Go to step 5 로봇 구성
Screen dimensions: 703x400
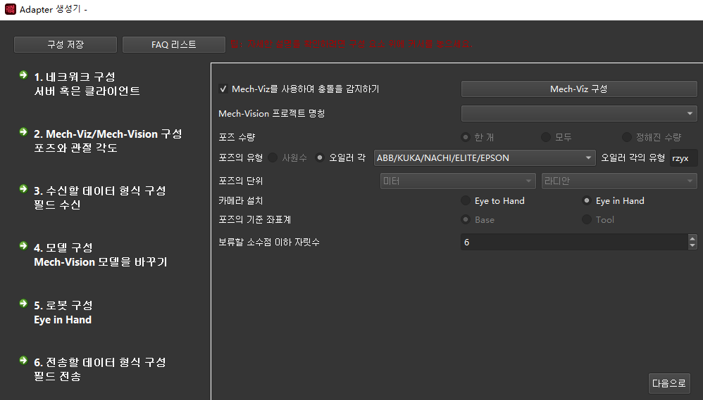coord(63,312)
